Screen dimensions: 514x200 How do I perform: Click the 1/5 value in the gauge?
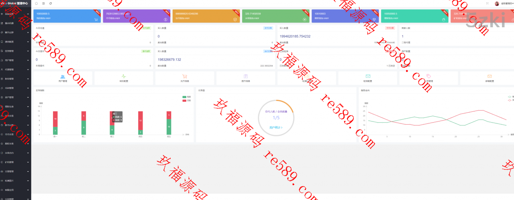pyautogui.click(x=276, y=117)
